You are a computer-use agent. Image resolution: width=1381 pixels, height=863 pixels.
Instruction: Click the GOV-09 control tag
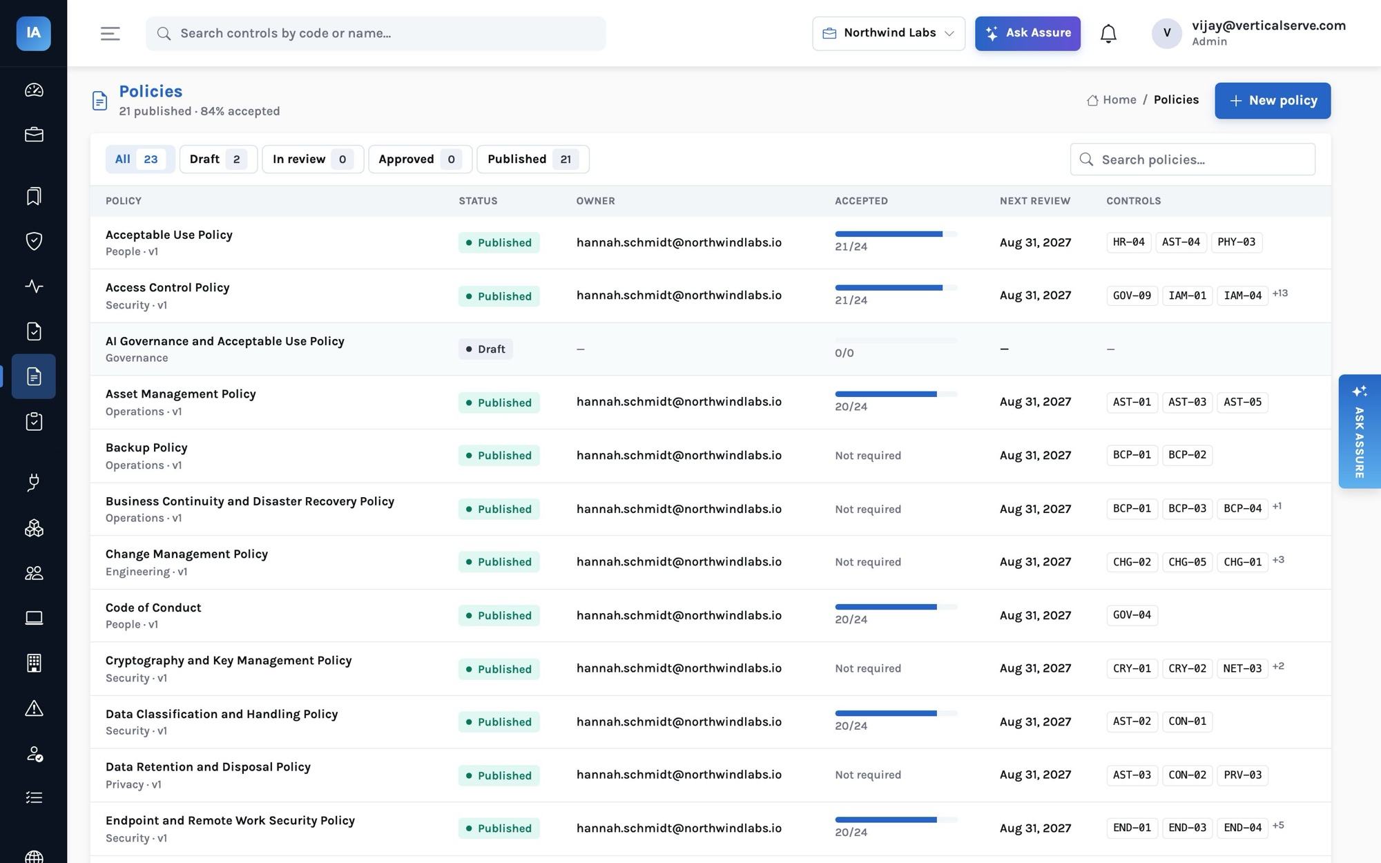pos(1132,295)
